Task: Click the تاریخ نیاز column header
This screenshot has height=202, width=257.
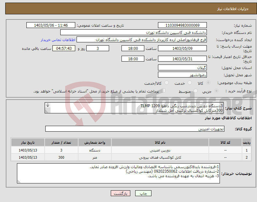Action: pos(28,142)
